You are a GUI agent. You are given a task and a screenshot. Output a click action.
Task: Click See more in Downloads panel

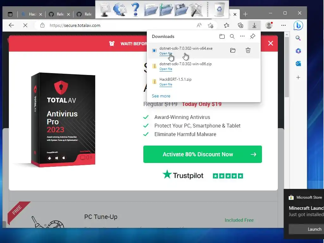tap(161, 96)
